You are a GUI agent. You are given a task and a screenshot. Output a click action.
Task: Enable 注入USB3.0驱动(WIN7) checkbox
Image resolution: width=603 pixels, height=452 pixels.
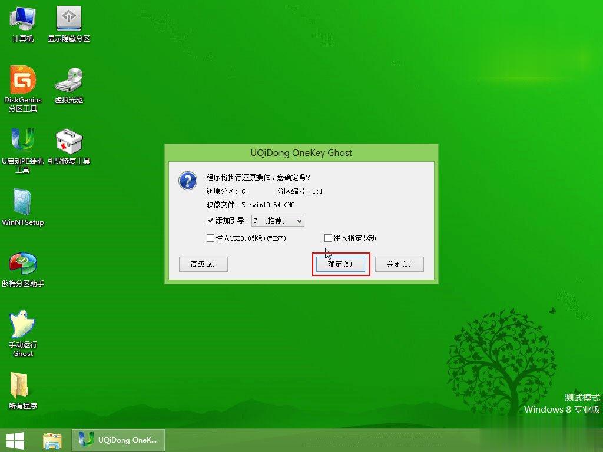tap(210, 238)
